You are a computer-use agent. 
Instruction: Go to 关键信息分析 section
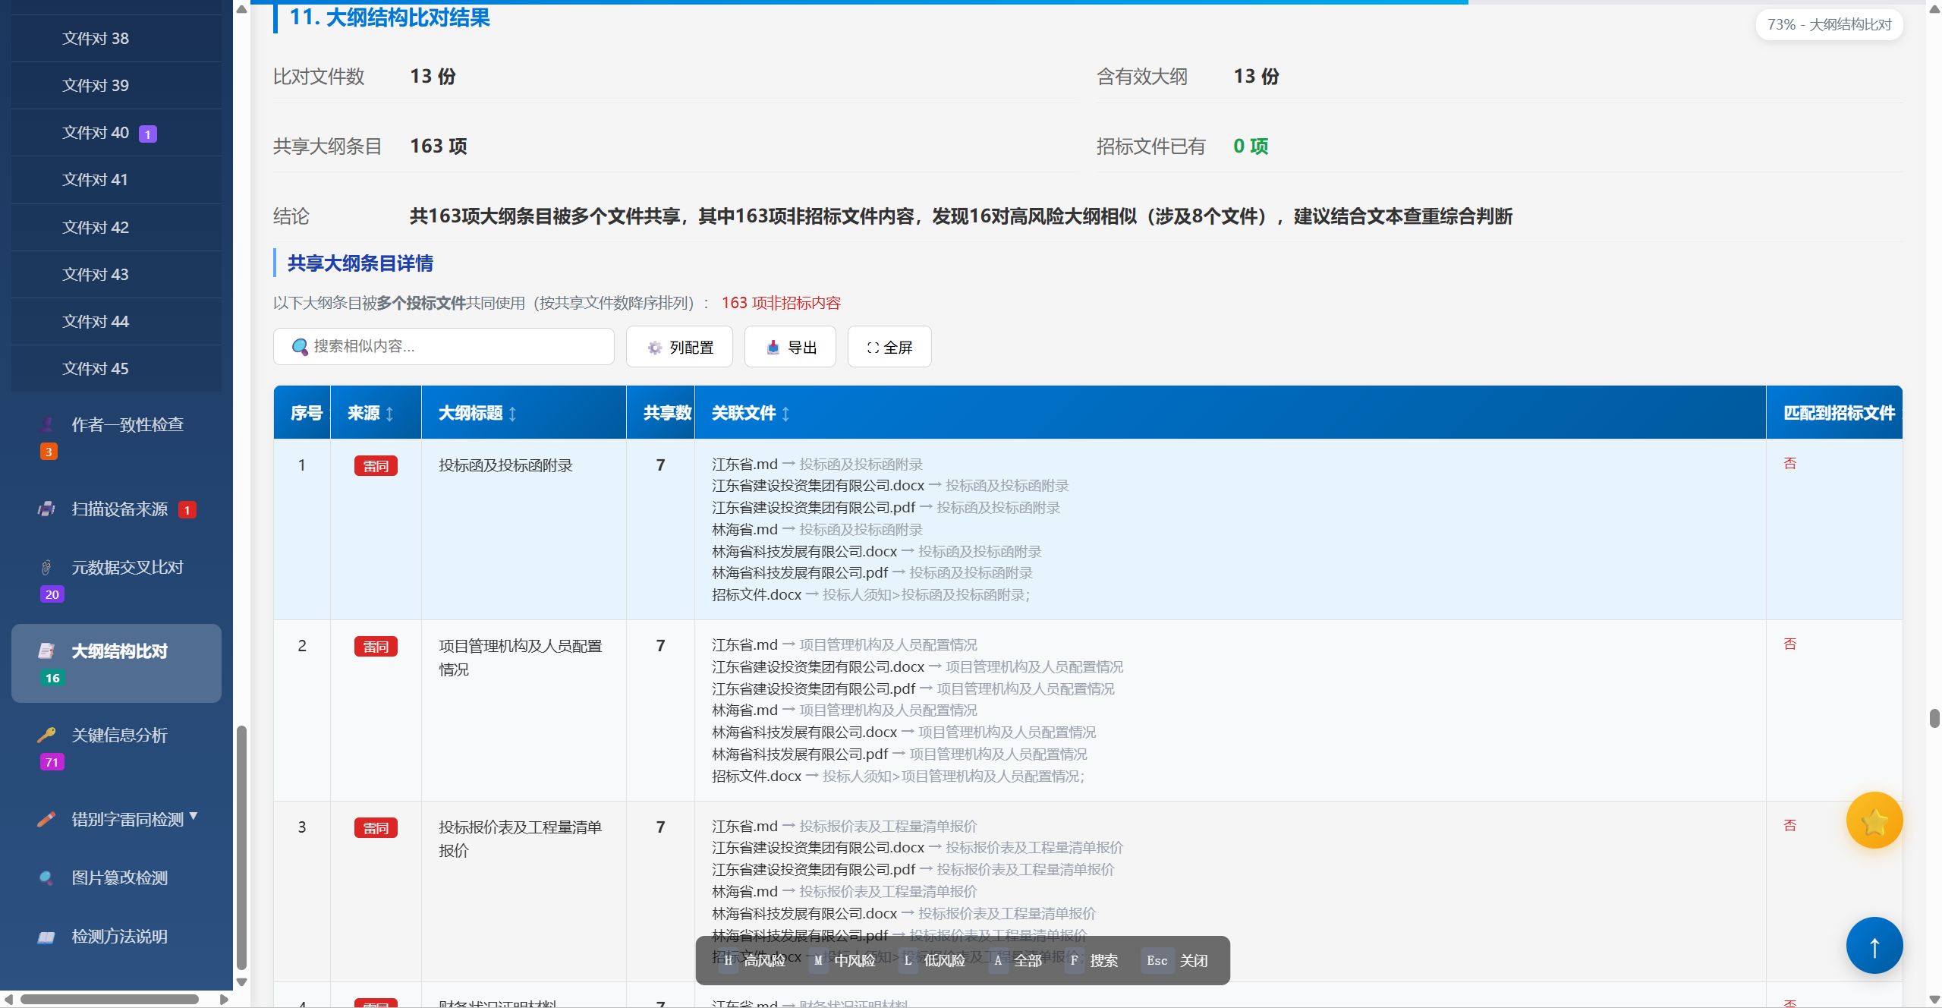[116, 748]
